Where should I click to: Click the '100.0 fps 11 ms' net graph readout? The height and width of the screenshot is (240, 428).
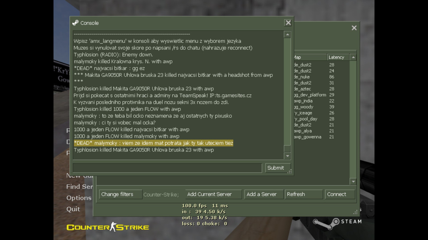coord(205,206)
